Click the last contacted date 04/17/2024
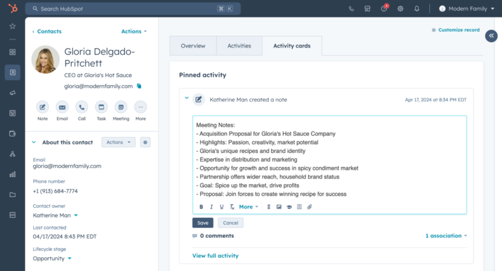The width and height of the screenshot is (502, 271). click(65, 237)
